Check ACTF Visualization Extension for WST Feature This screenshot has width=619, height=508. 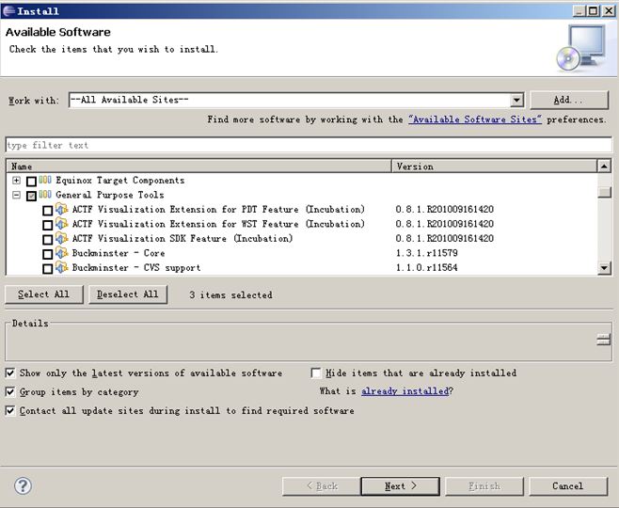(47, 225)
